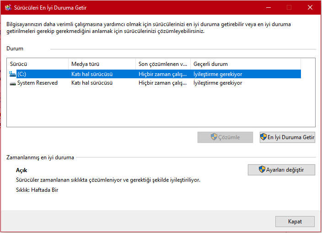Sort by Son çözümlenen column header
Image resolution: width=322 pixels, height=233 pixels.
163,64
